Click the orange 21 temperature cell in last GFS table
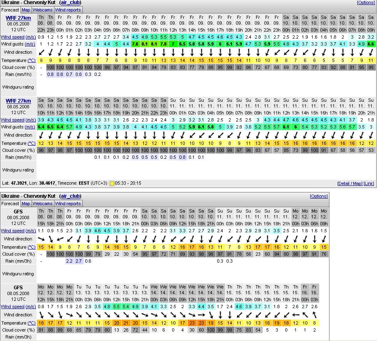Image resolution: width=377 pixels, height=341 pixels. 126,323
